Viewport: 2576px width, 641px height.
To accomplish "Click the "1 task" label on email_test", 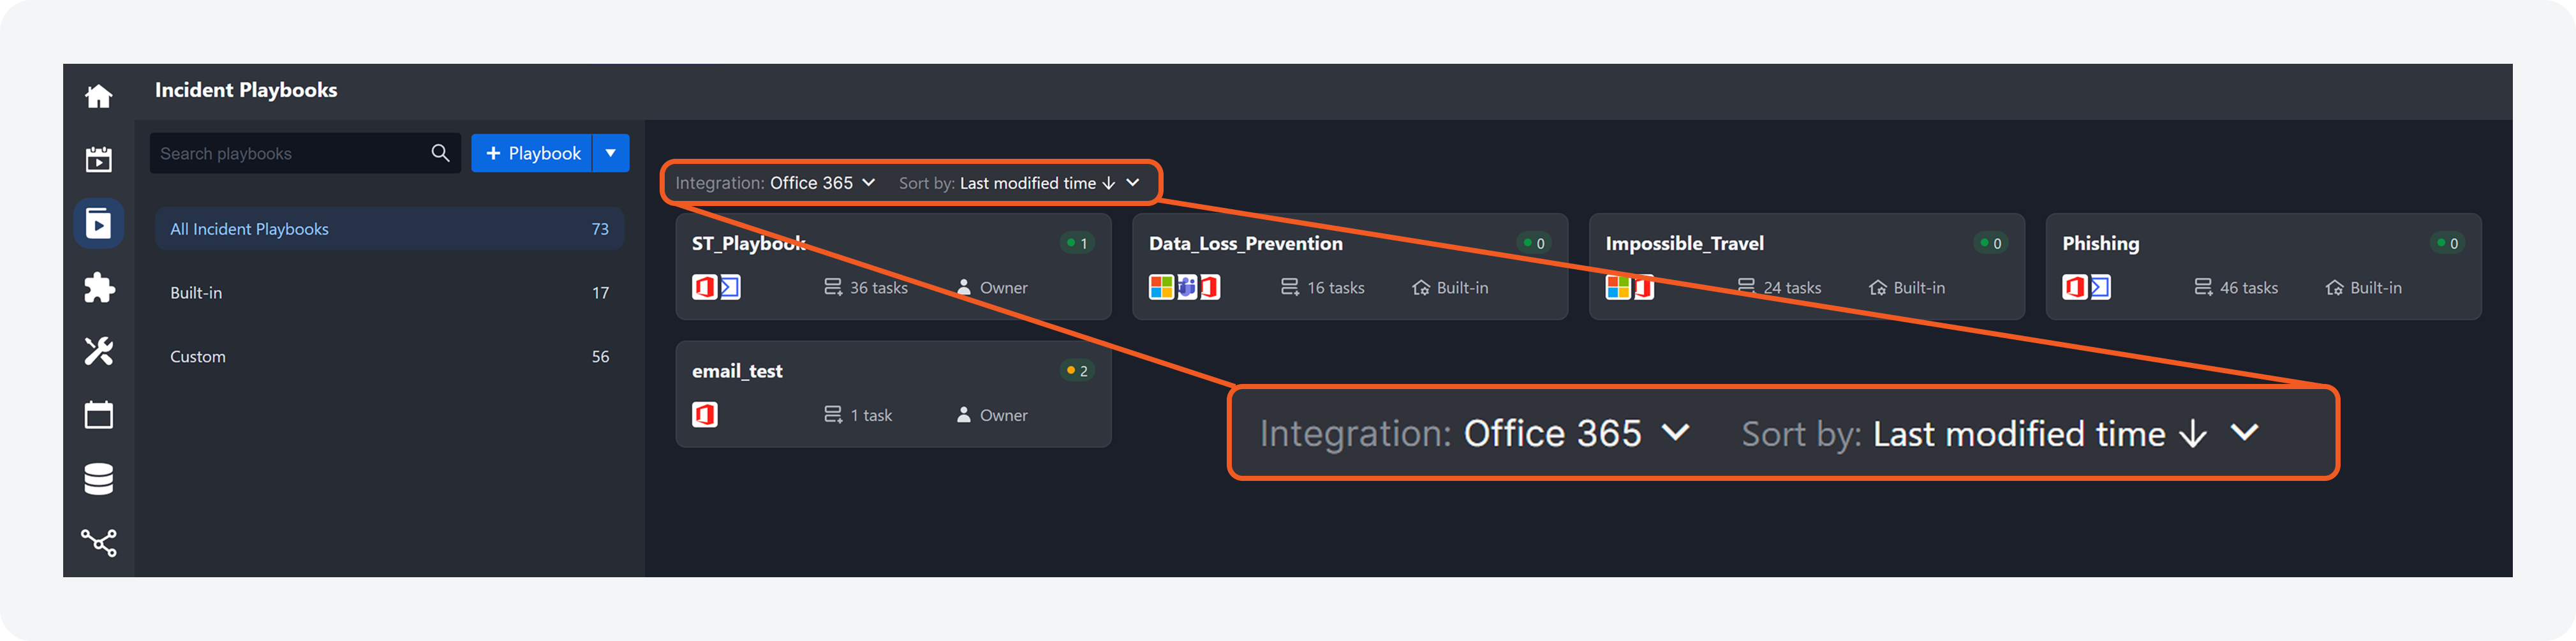I will [871, 415].
